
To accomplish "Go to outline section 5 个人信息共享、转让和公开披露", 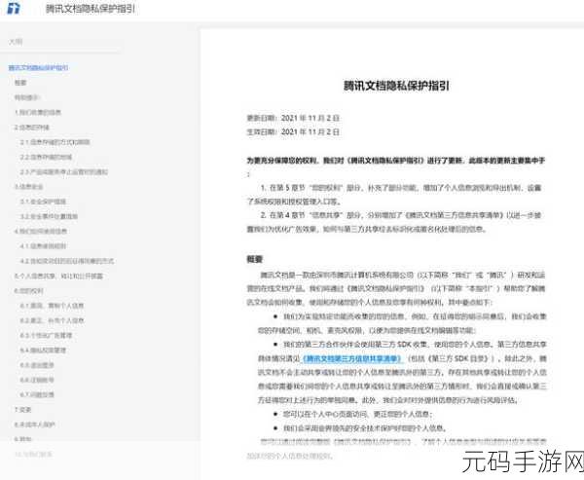I will pos(58,277).
